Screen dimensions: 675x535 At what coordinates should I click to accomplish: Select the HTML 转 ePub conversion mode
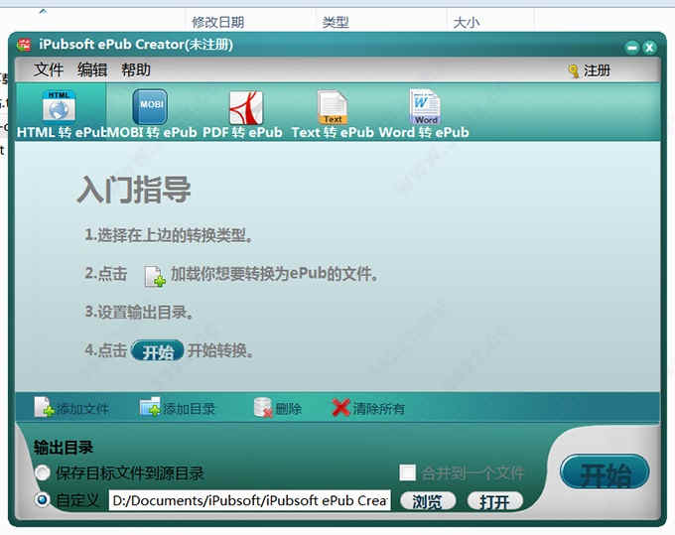click(61, 113)
